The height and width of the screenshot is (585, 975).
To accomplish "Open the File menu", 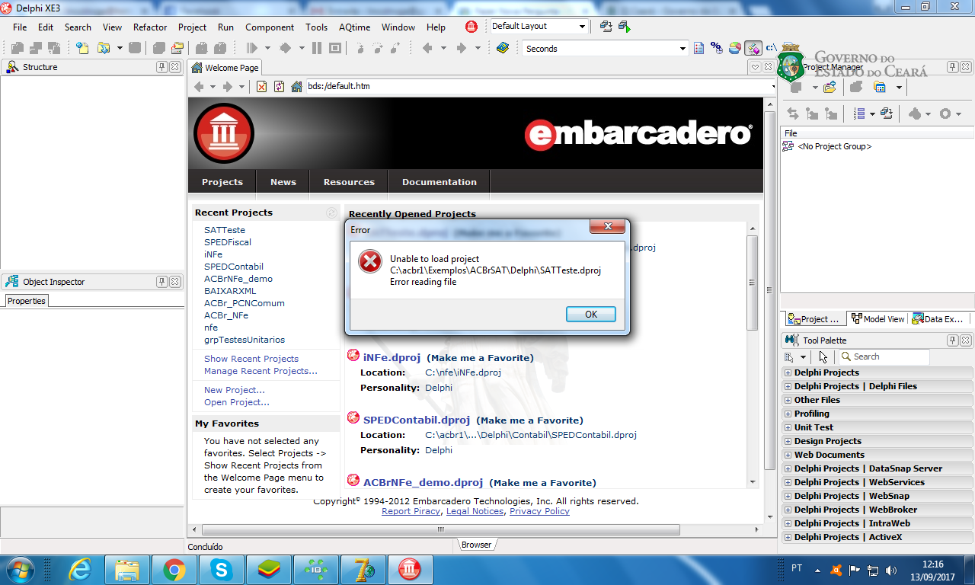I will [x=20, y=27].
